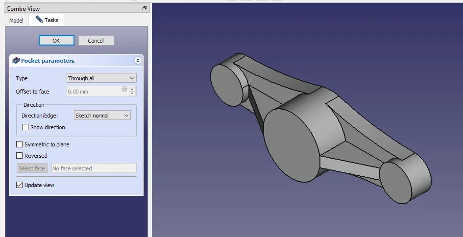Collapse the Pocket parameters section
Viewport: 463px width, 237px height.
click(x=138, y=61)
